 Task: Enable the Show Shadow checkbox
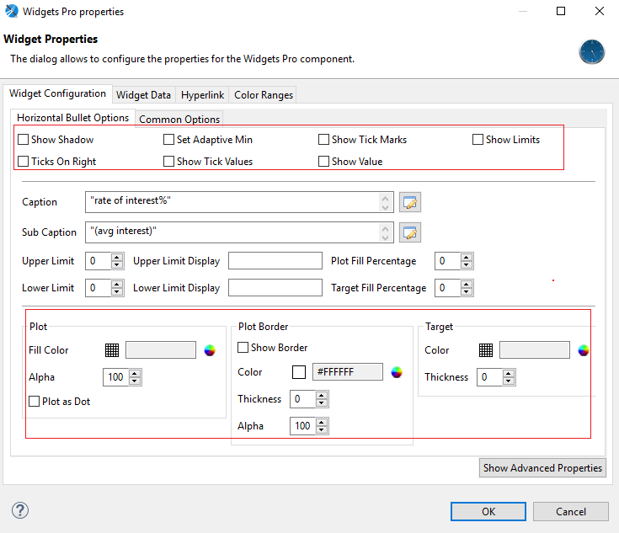click(24, 140)
